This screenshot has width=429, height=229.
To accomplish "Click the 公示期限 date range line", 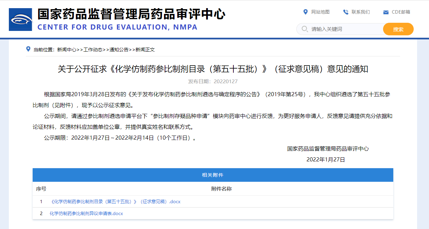I will click(x=120, y=138).
